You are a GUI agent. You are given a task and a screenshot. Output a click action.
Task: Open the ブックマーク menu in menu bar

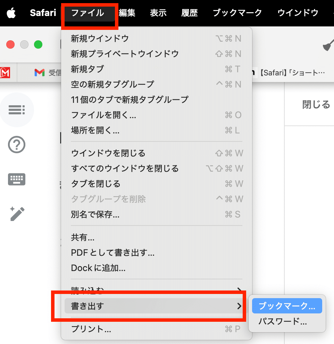[x=237, y=13]
